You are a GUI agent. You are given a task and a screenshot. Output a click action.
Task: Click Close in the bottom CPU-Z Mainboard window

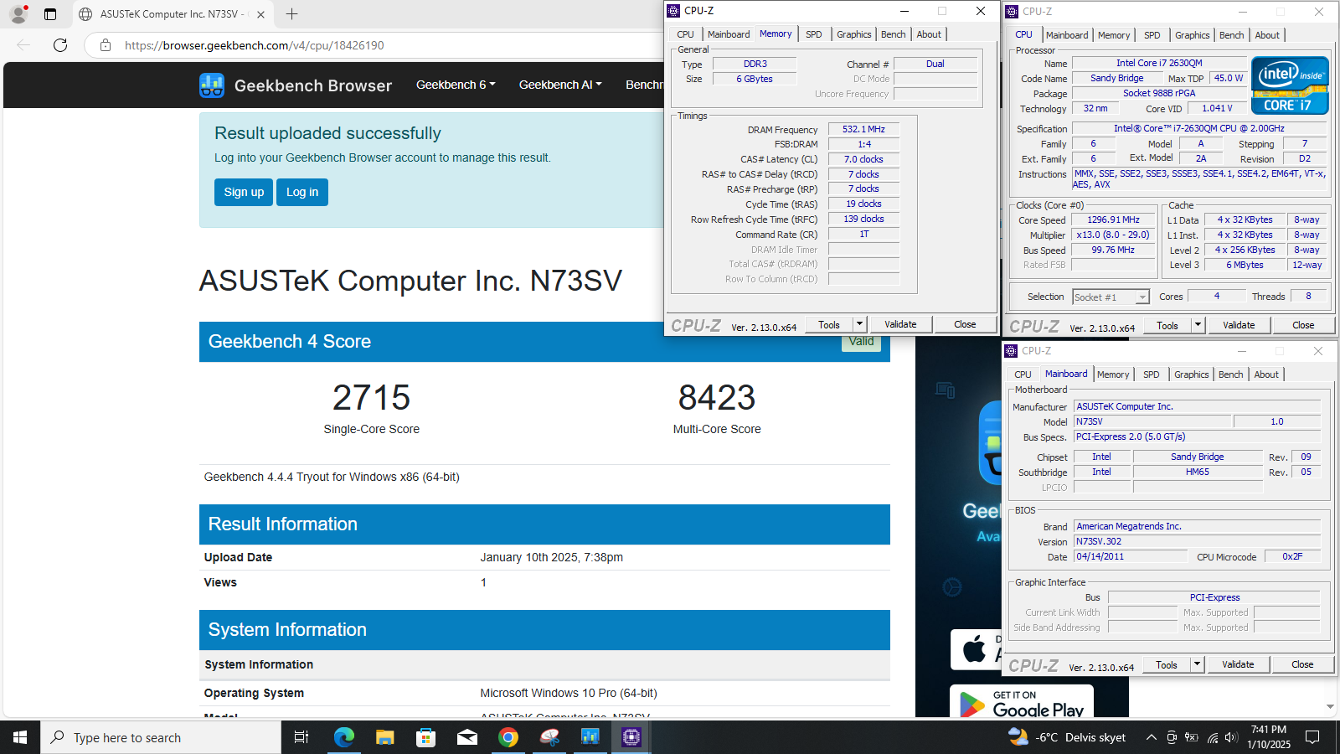click(1302, 664)
